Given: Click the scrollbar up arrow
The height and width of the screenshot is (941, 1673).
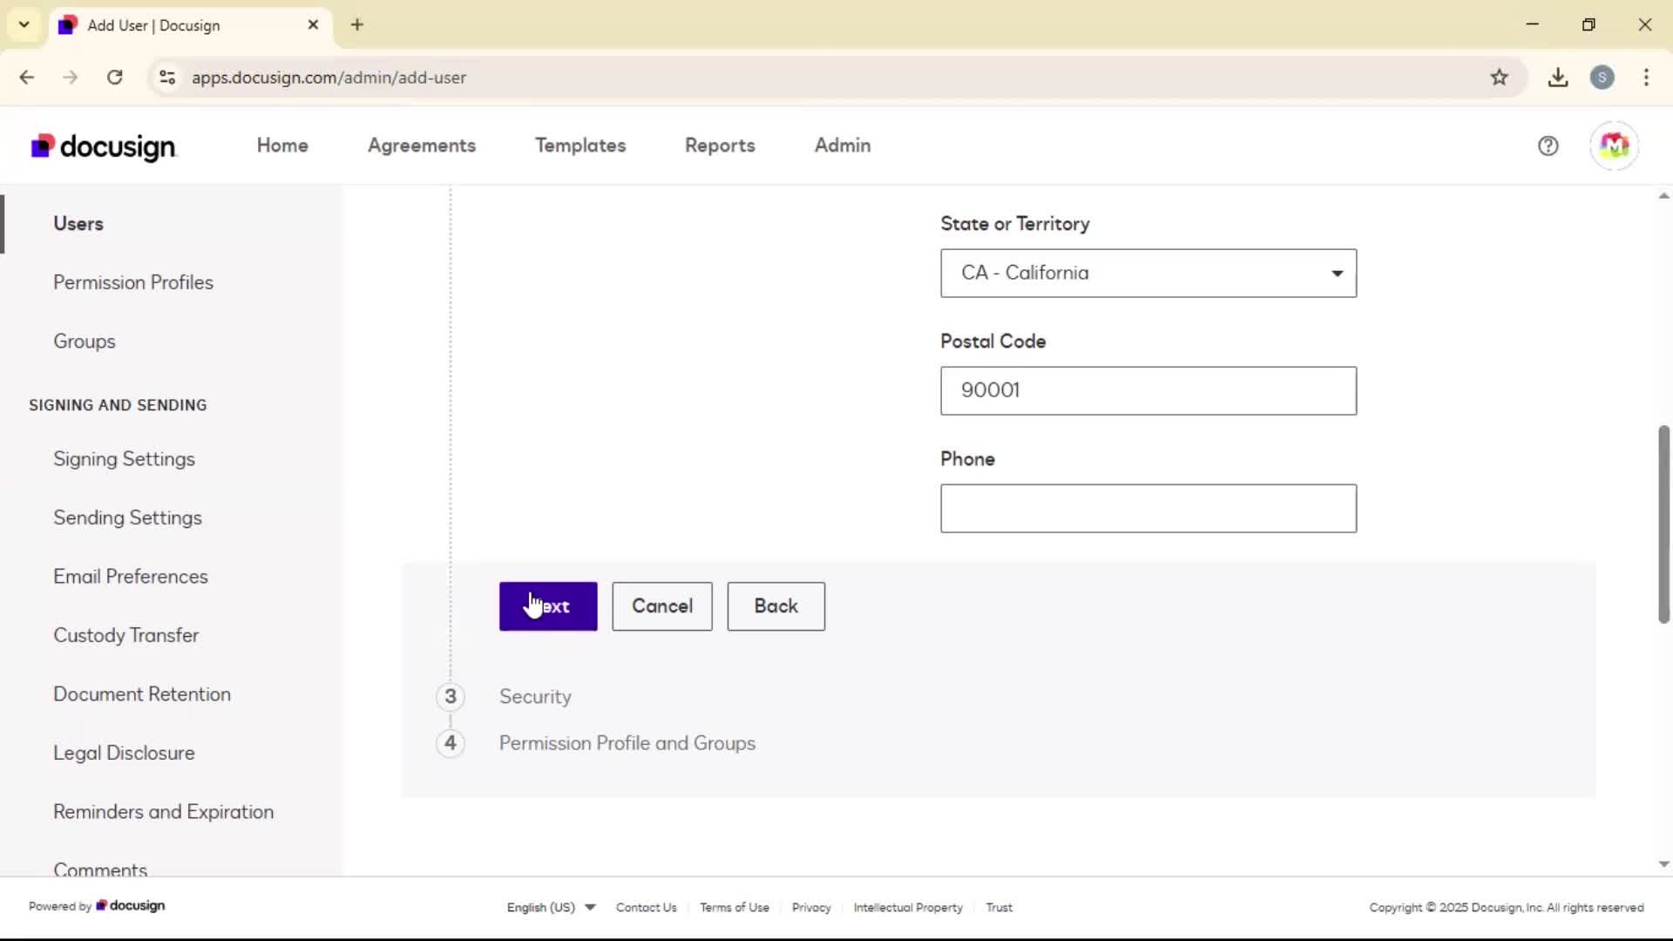Looking at the screenshot, I should click(x=1663, y=196).
